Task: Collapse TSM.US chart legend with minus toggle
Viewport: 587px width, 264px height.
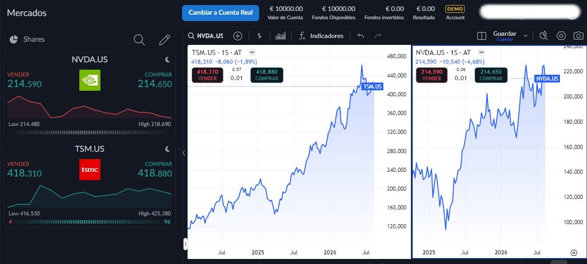Action: pyautogui.click(x=252, y=52)
